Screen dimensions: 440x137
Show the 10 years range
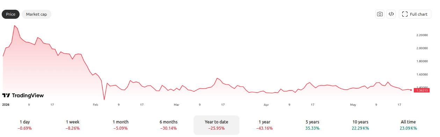click(x=360, y=125)
